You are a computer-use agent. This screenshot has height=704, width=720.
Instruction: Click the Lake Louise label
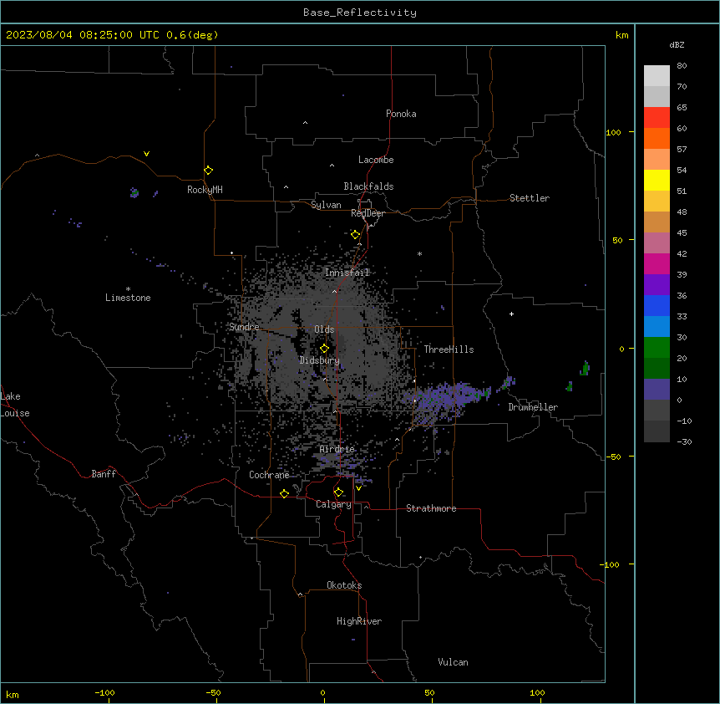coord(15,405)
